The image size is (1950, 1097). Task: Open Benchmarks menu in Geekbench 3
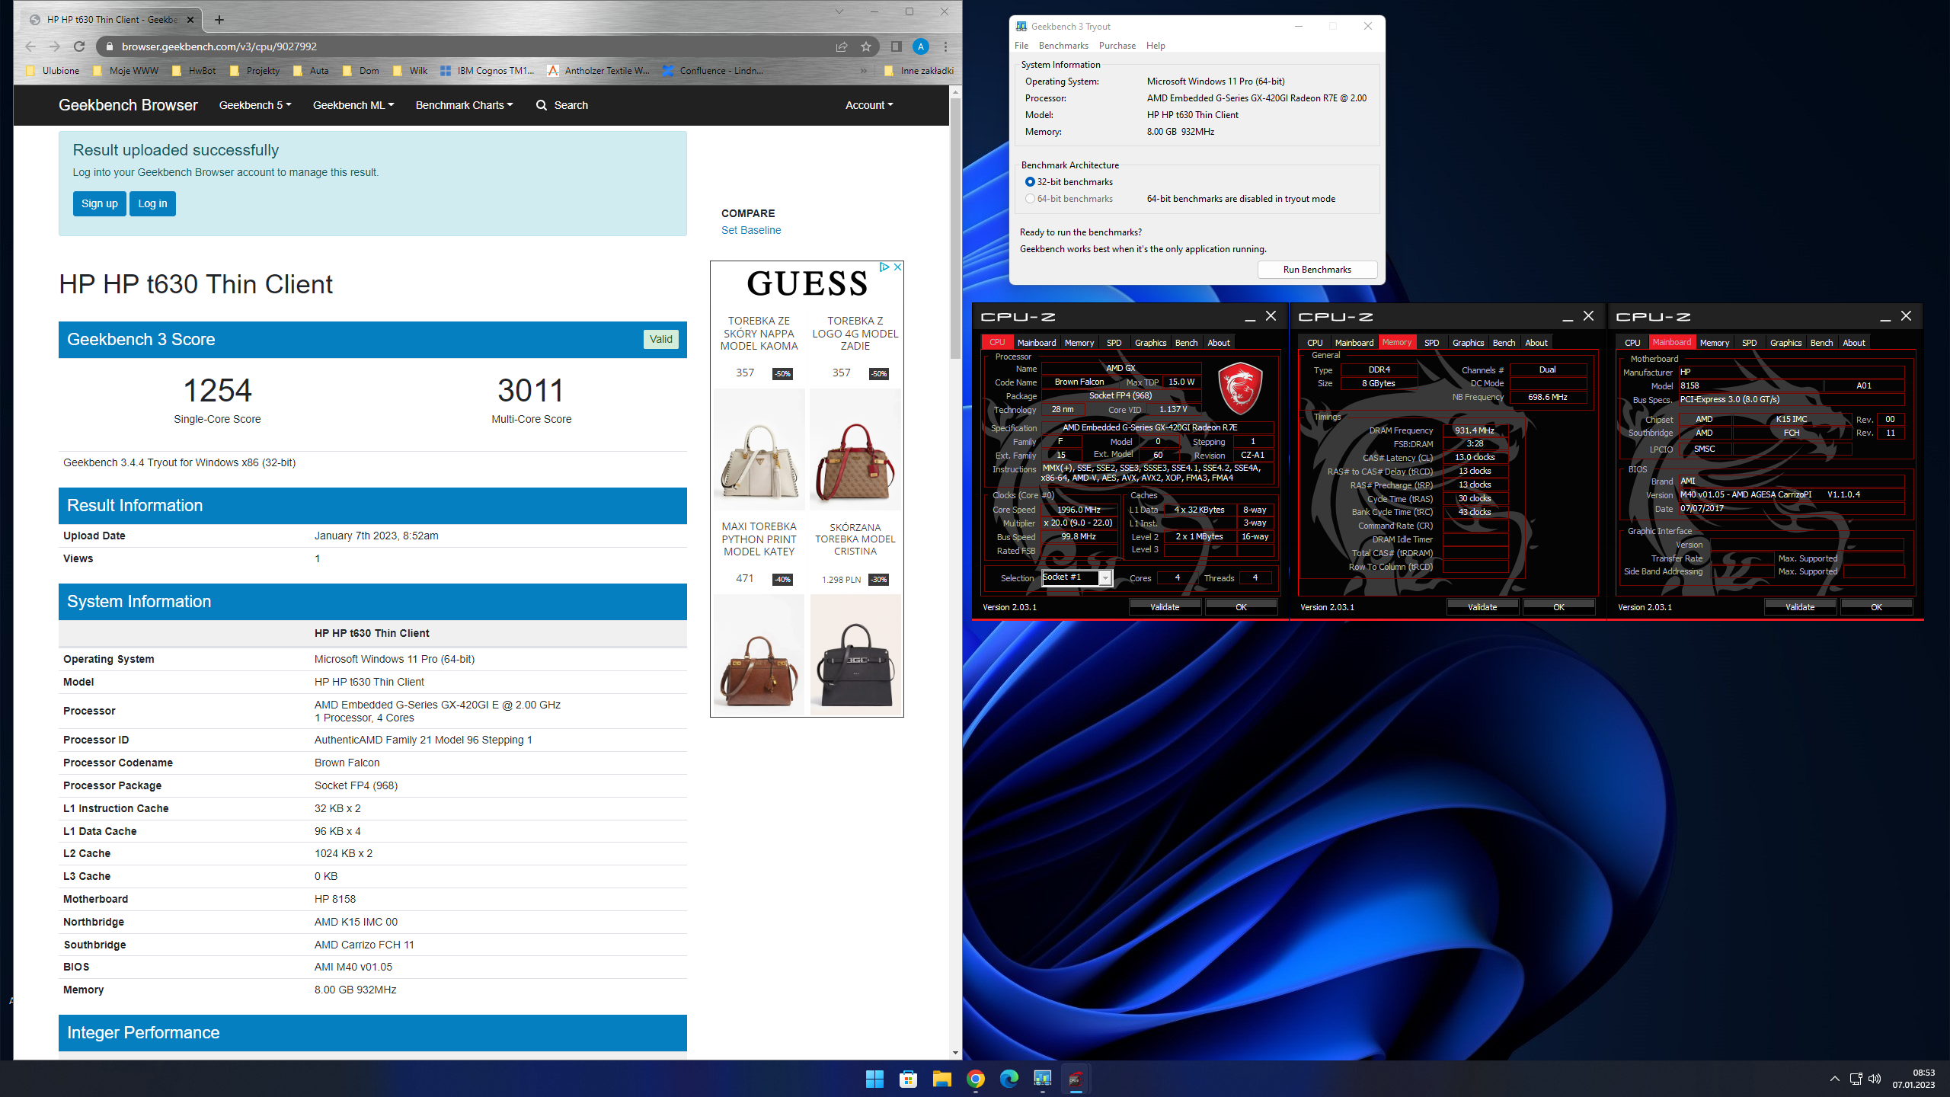[1063, 46]
